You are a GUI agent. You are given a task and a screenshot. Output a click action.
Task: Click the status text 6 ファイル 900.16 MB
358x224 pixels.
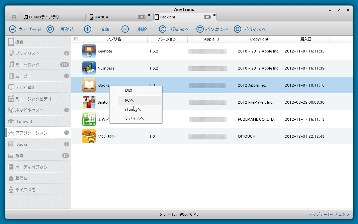click(179, 214)
